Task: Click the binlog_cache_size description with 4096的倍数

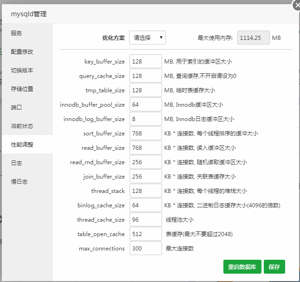Action: tap(222, 205)
